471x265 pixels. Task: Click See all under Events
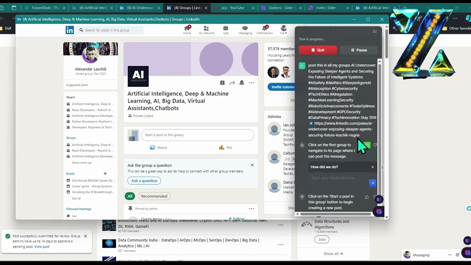(x=76, y=198)
